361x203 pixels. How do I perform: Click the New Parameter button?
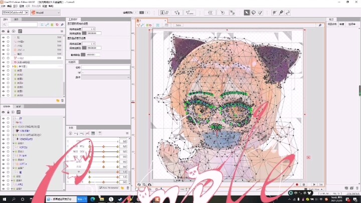(109, 187)
